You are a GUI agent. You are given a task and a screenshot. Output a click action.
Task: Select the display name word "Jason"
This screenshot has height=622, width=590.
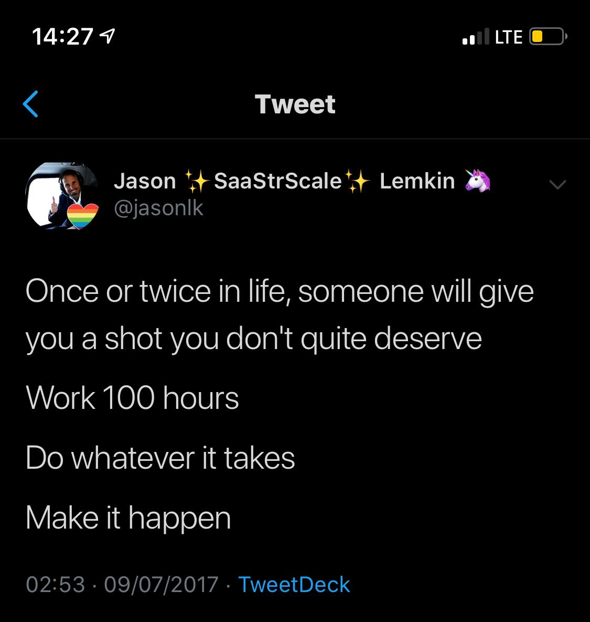pos(145,181)
